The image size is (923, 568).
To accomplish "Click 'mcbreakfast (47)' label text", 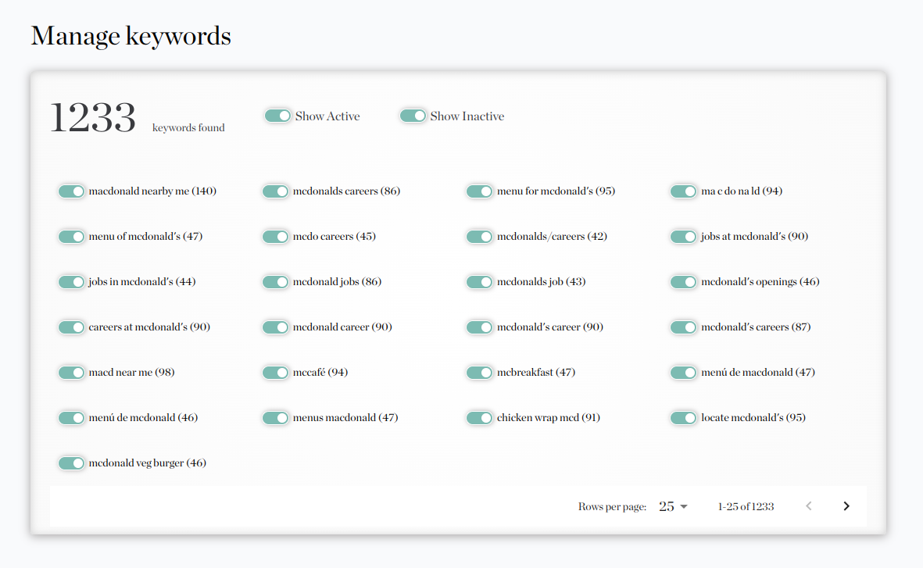I will click(x=536, y=373).
